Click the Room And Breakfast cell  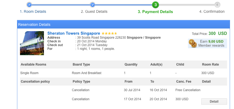(87, 73)
